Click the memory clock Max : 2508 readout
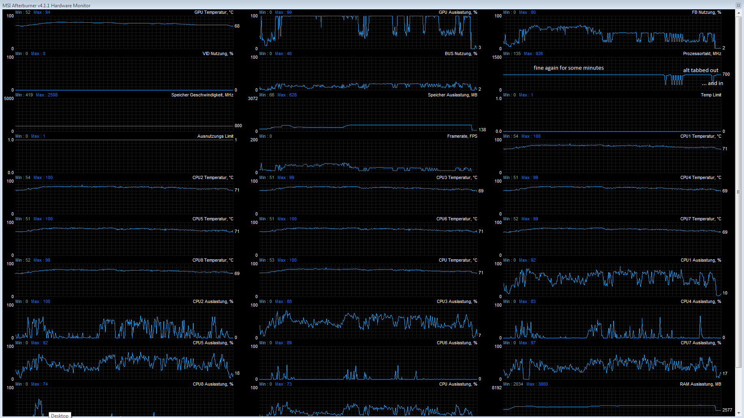The image size is (744, 418). click(47, 95)
